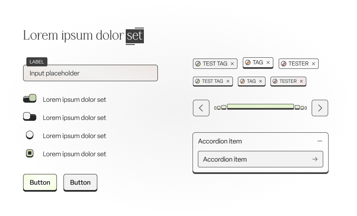357x216 pixels.
Task: Remove the top-row TESTER chip via its X
Action: 314,64
